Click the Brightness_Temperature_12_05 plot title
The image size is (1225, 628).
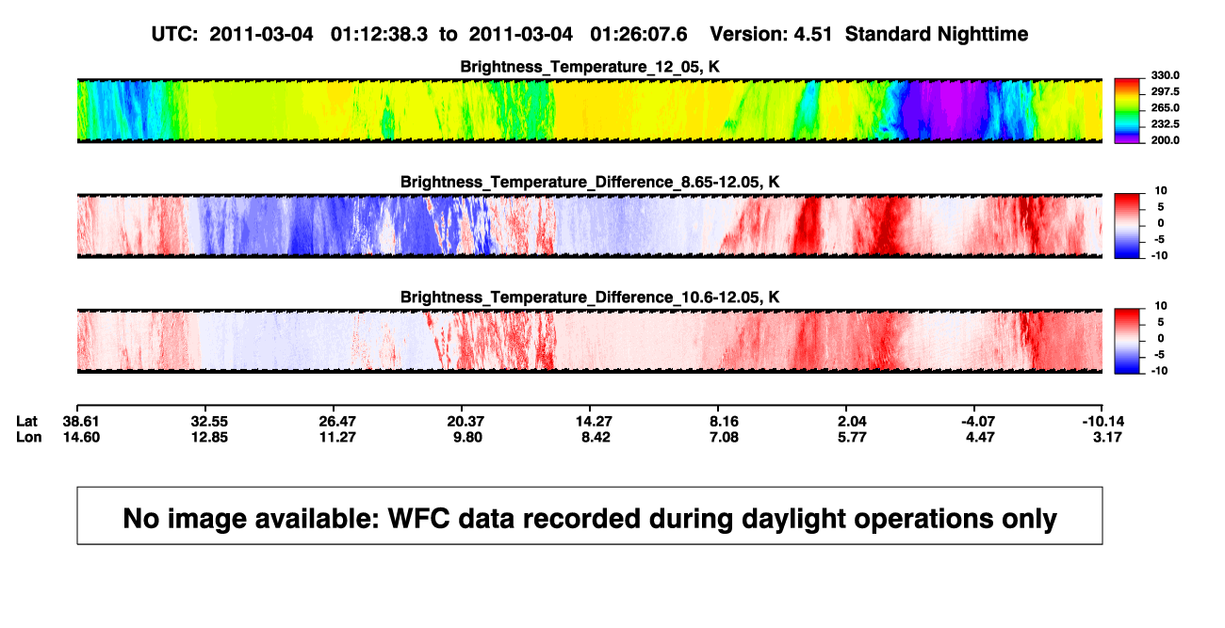(x=590, y=67)
